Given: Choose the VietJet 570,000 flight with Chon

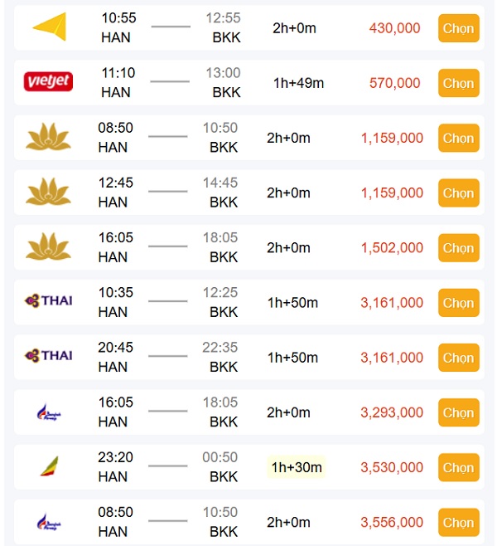Looking at the screenshot, I should click(458, 83).
